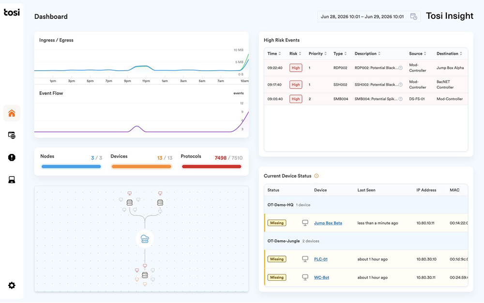Collapse the OT-Demo-HQ device group
Image resolution: width=484 pixels, height=303 pixels.
point(366,205)
